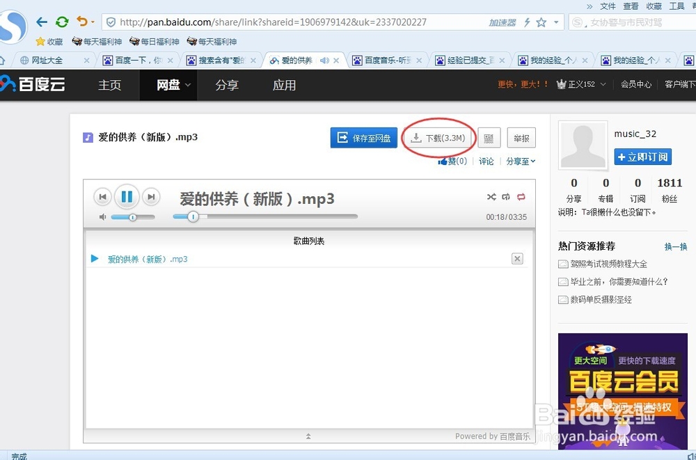This screenshot has height=460, width=696.
Task: Remove the song with the list X button
Action: click(x=517, y=258)
